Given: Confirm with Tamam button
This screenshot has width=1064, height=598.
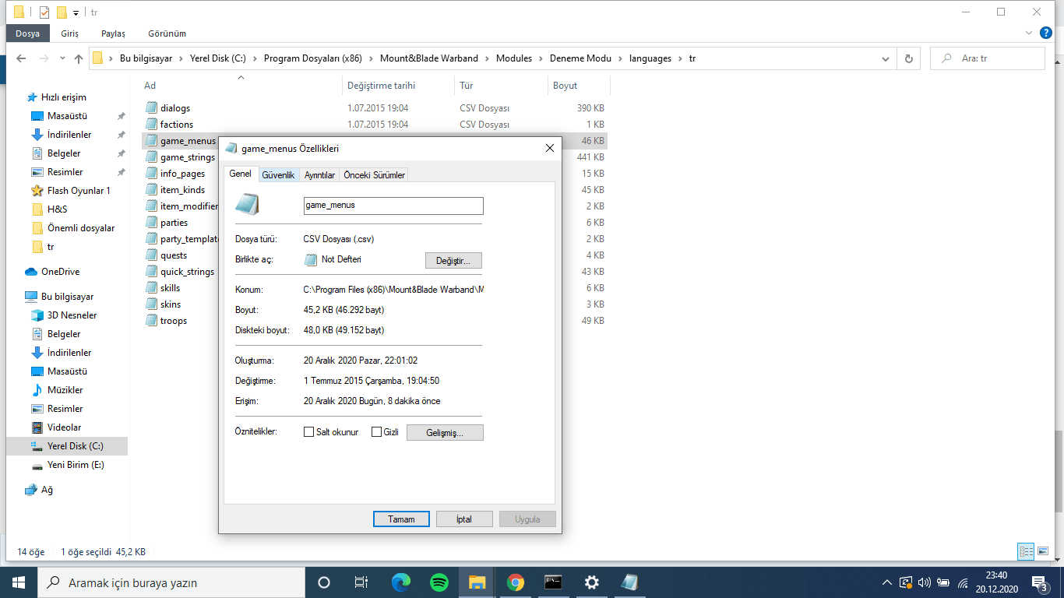Looking at the screenshot, I should [x=402, y=519].
